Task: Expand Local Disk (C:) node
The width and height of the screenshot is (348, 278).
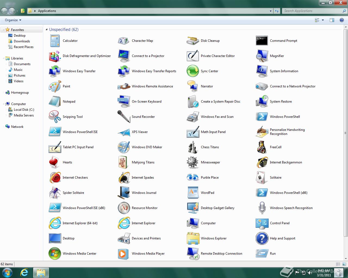Action: point(7,110)
